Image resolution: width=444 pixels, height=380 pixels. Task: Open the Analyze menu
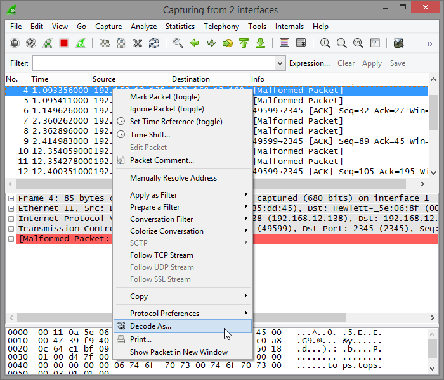pos(143,27)
